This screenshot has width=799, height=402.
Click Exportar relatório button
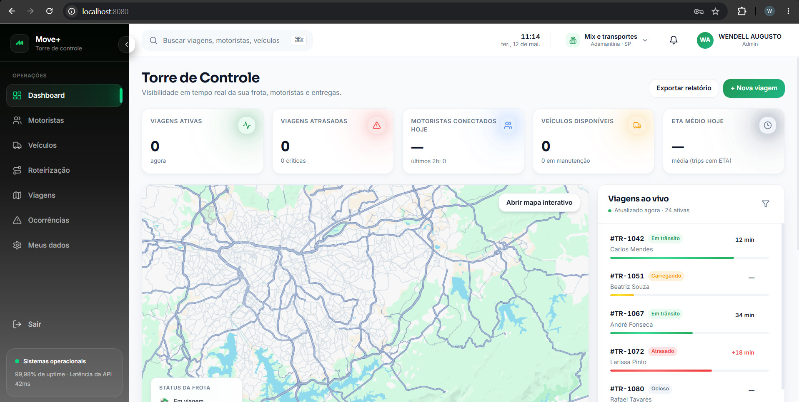(684, 88)
